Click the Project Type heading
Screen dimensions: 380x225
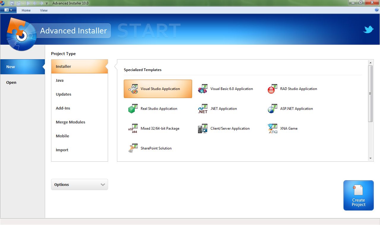pyautogui.click(x=63, y=54)
